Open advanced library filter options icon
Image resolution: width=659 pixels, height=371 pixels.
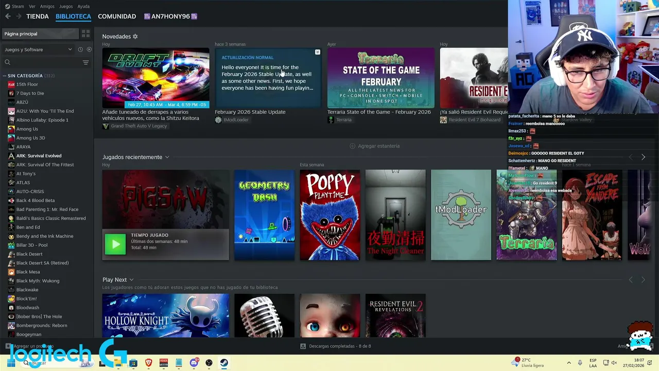86,62
